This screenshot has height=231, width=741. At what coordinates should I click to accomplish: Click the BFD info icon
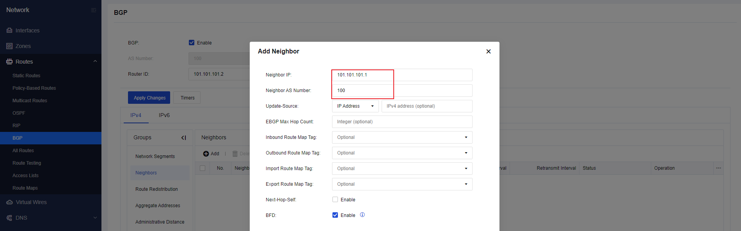coord(362,215)
